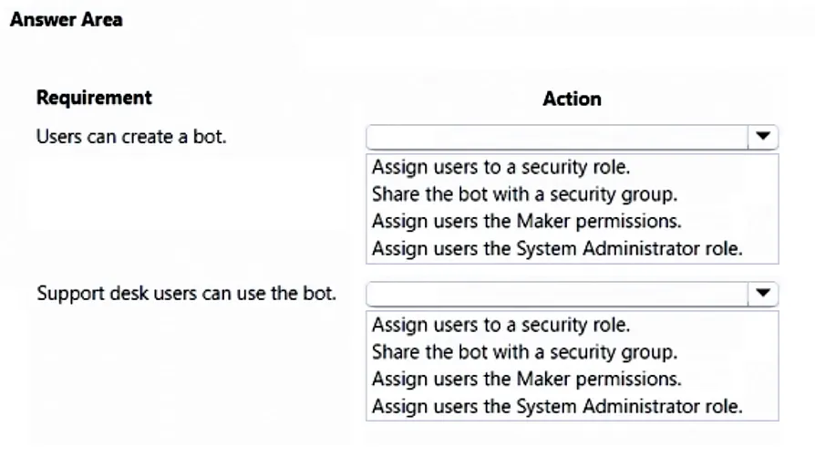
Task: Expand the dropdown arrow for Support desk users requirement
Action: pyautogui.click(x=762, y=294)
